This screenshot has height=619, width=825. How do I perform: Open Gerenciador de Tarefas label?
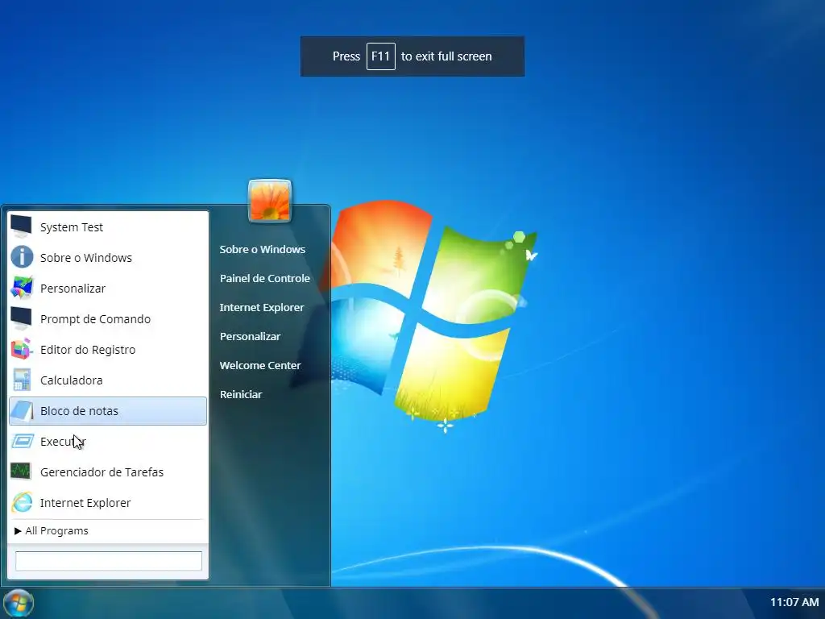pos(102,472)
